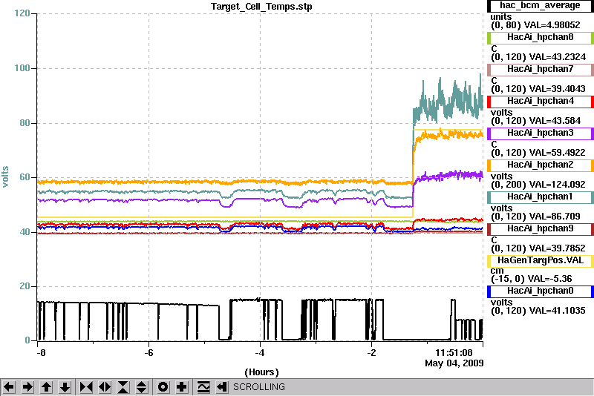
Task: Click the May 04, 2009 date label
Action: coord(454,363)
